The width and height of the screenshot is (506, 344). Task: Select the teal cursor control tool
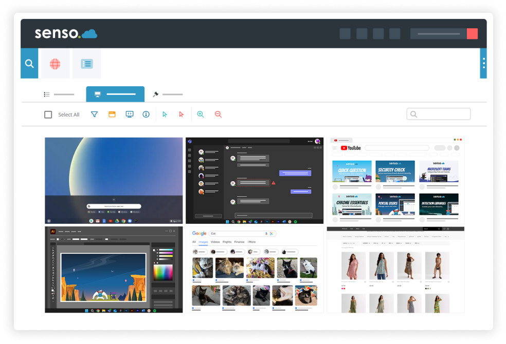tap(164, 114)
